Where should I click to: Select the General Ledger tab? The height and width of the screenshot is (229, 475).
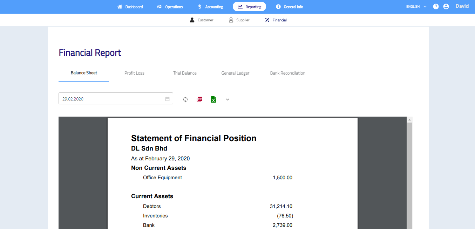coord(235,73)
